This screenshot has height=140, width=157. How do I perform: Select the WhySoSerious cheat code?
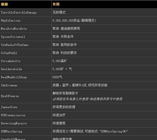click(x=11, y=21)
